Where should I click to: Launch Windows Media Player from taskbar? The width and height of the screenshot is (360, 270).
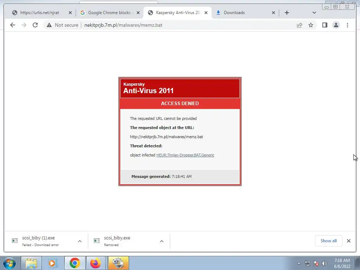click(53, 263)
